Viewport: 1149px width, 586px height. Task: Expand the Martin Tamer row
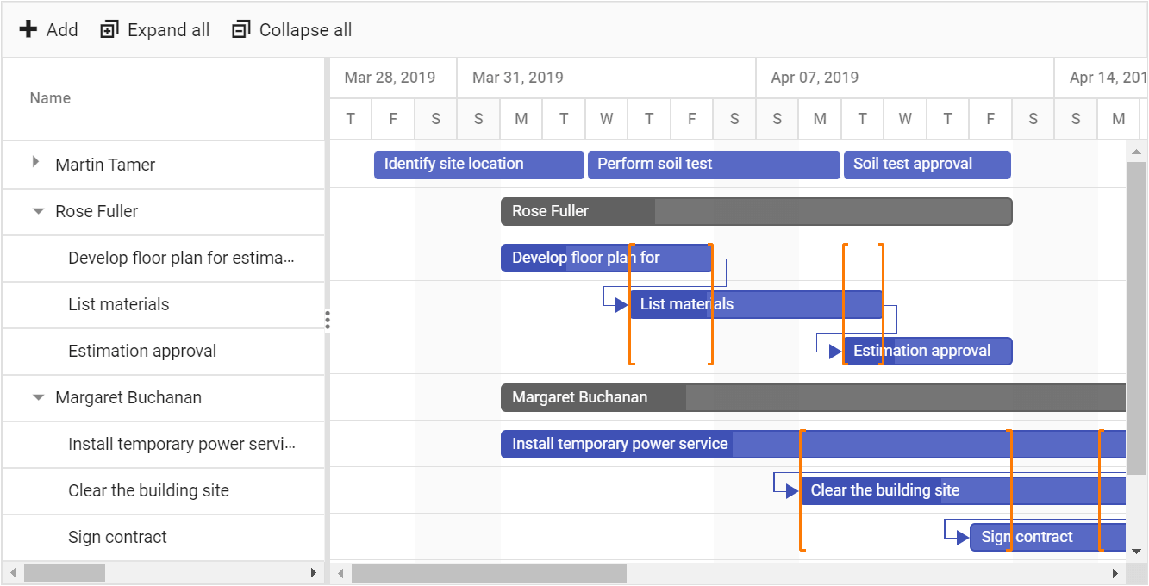pyautogui.click(x=35, y=161)
